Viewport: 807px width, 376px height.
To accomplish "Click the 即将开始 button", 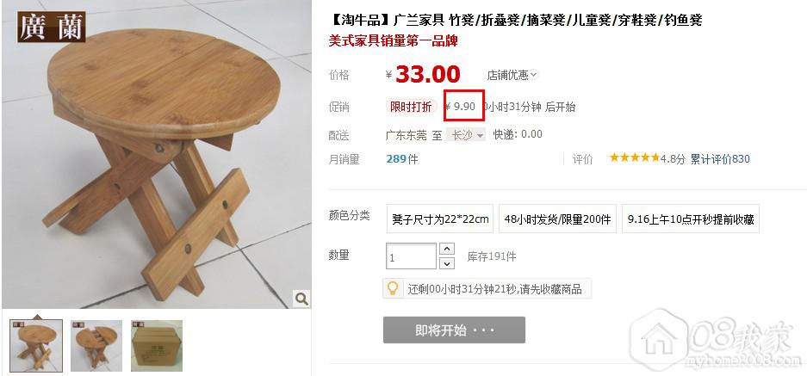I will pos(454,330).
